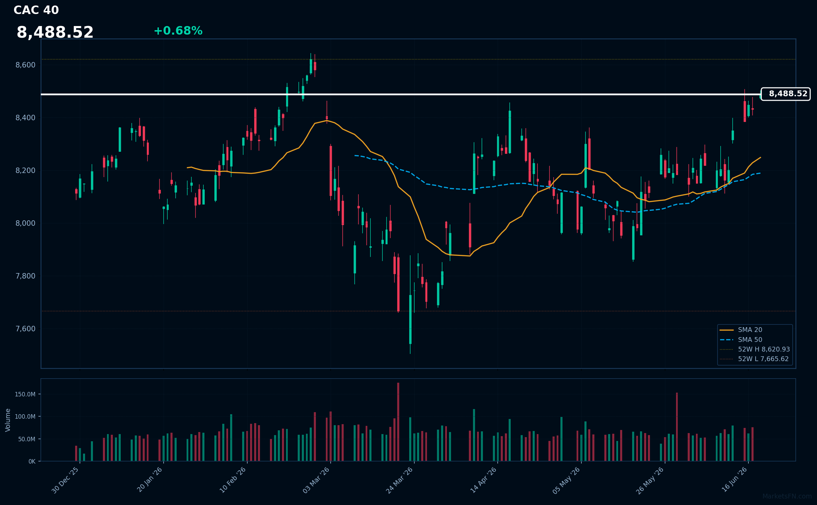Click the CAC 40 chart title
817x505 pixels.
pos(36,10)
